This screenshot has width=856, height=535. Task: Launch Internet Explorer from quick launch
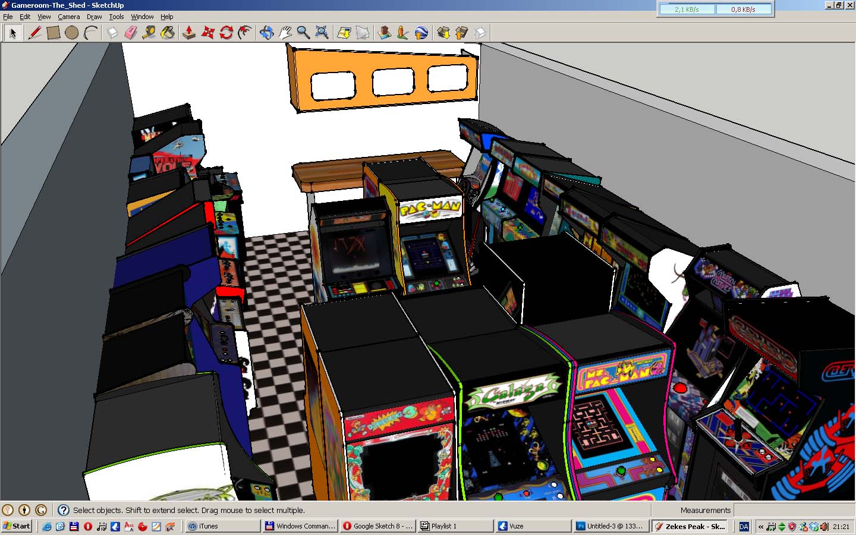[46, 527]
